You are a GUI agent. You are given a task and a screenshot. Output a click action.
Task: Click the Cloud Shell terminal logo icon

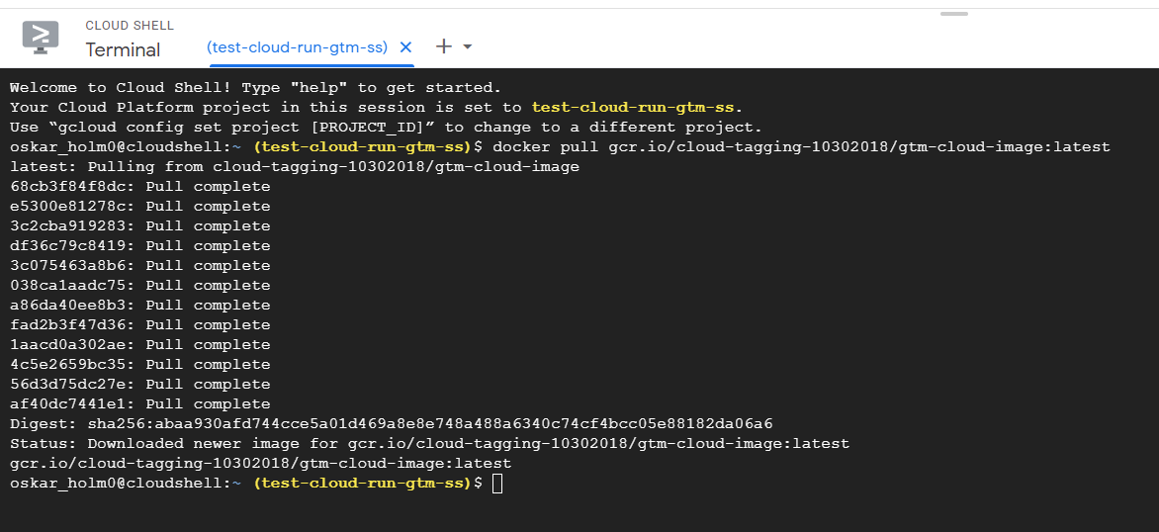[41, 37]
